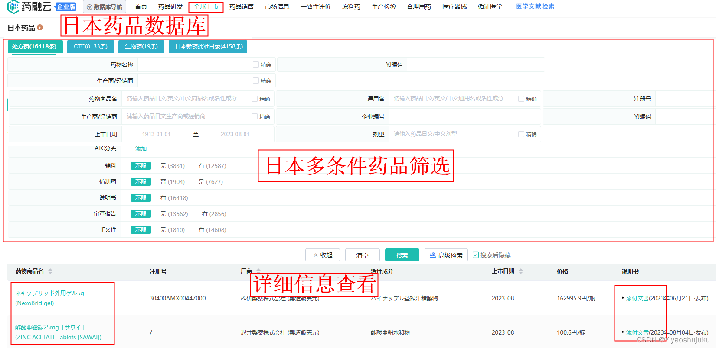This screenshot has height=348, width=716.
Task: Switch to 生物药(19条) tab
Action: coord(141,46)
